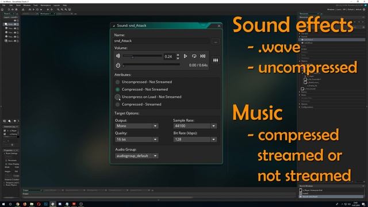Viewport: 368px width, 207px height.
Task: Edit the sound Name field
Action: pos(162,41)
